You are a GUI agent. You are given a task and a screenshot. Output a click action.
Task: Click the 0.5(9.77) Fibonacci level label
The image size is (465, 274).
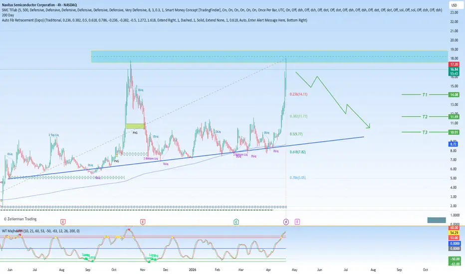click(296, 134)
